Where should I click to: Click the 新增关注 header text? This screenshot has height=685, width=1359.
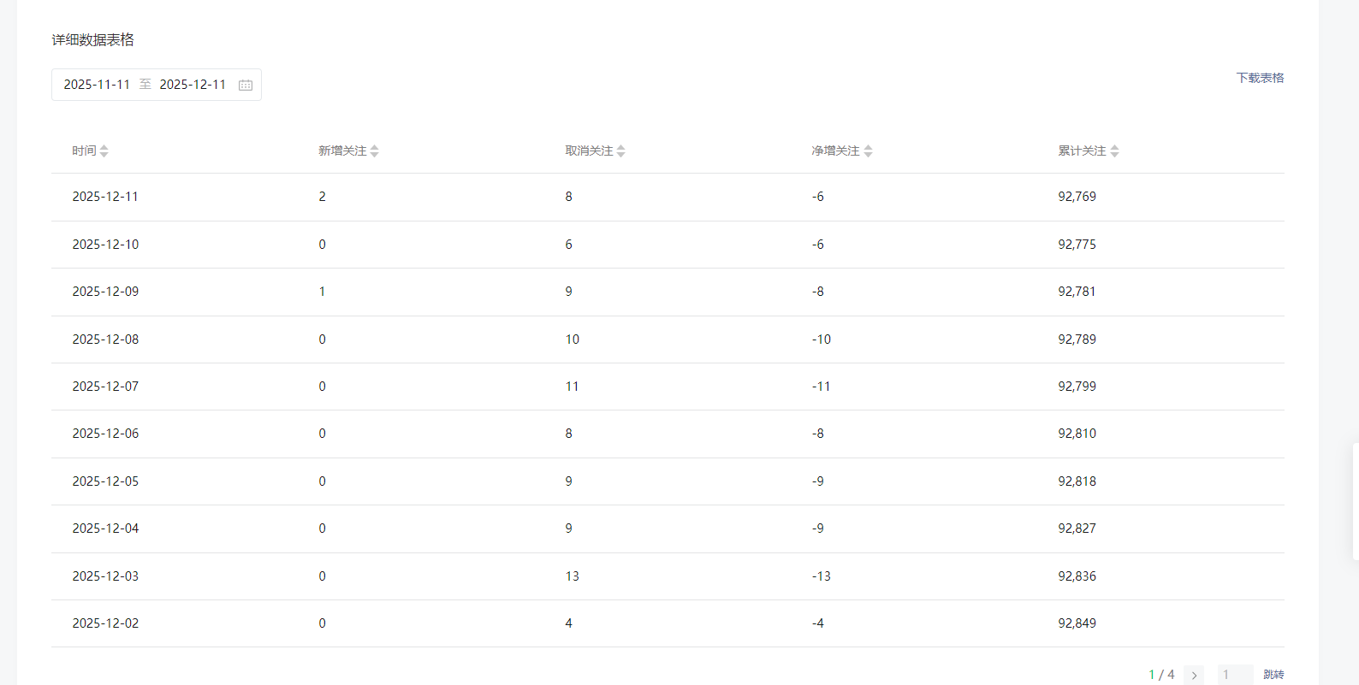tap(342, 151)
